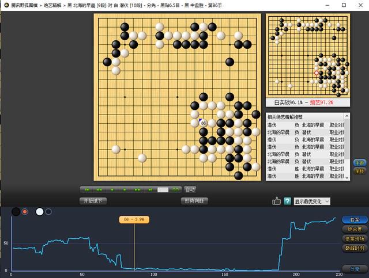The width and height of the screenshot is (369, 278).
Task: Click the 自动 auto-play button
Action: (x=190, y=189)
